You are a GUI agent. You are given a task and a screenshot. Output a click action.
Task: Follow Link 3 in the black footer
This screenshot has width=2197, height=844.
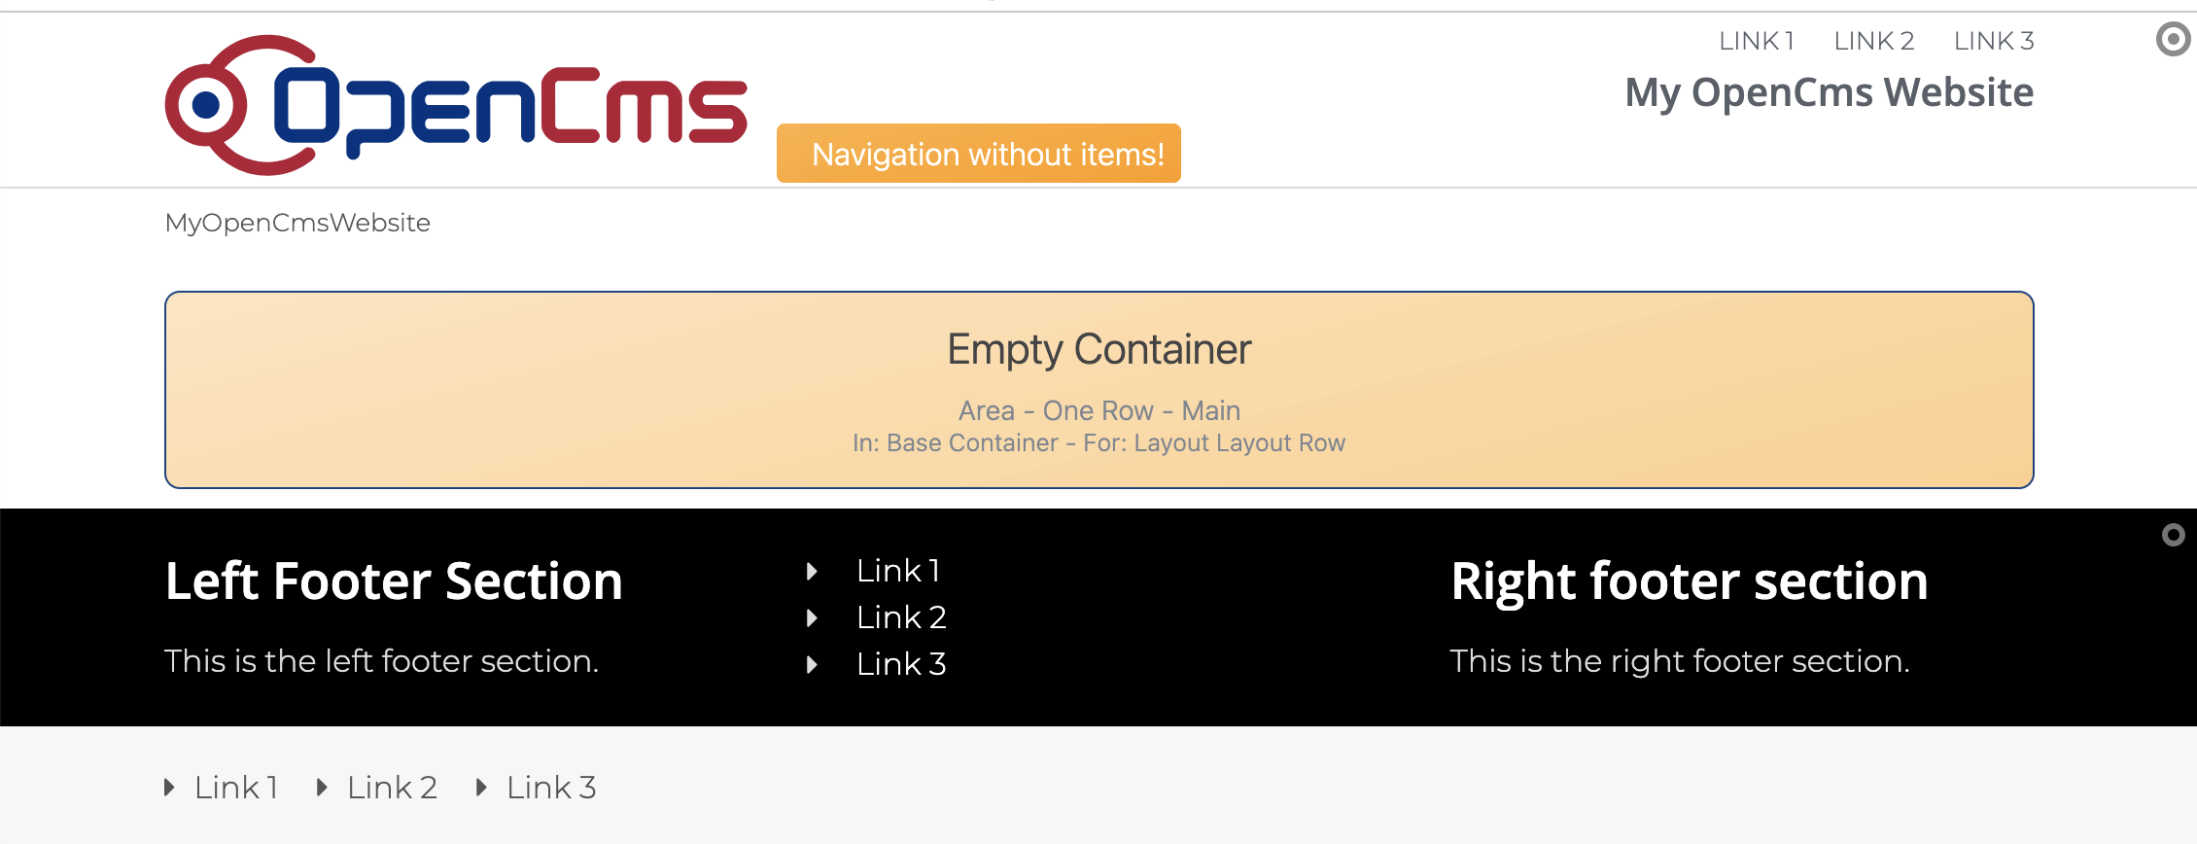[x=901, y=664]
